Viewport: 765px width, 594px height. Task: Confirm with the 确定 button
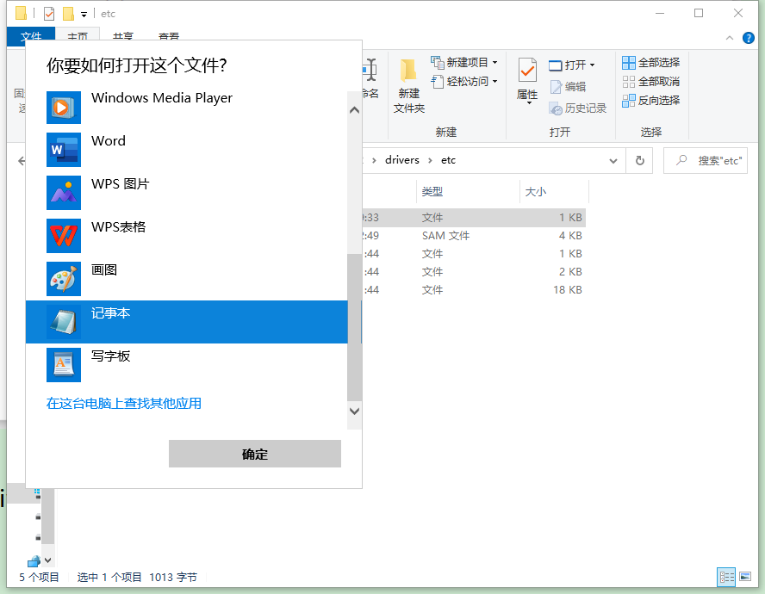pos(255,454)
